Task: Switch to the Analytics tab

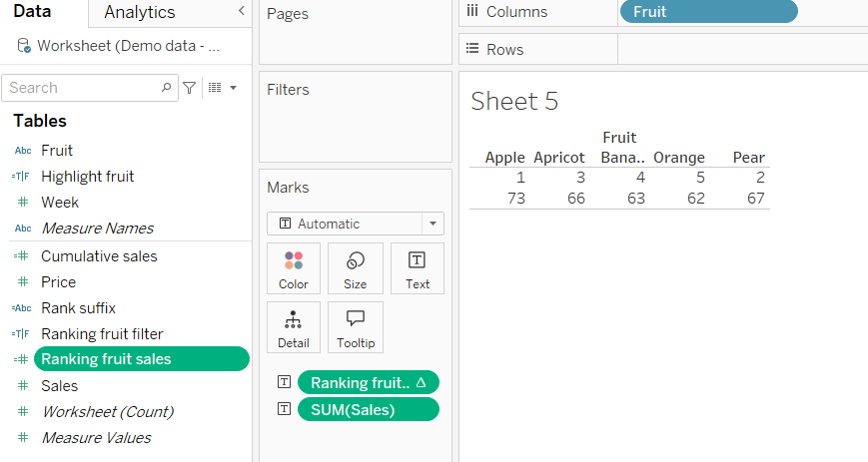Action: 139,12
